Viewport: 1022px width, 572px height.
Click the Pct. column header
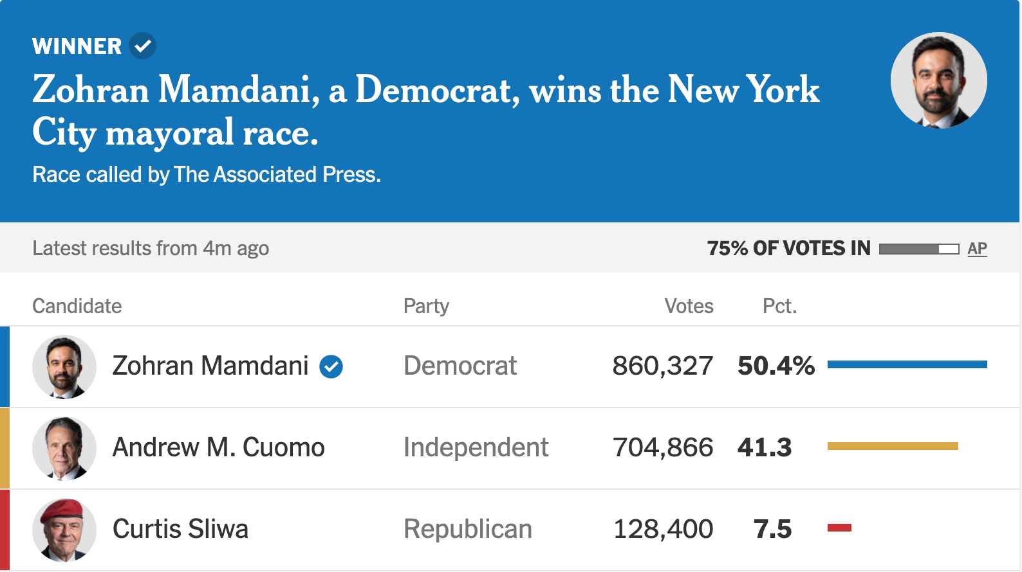(779, 306)
